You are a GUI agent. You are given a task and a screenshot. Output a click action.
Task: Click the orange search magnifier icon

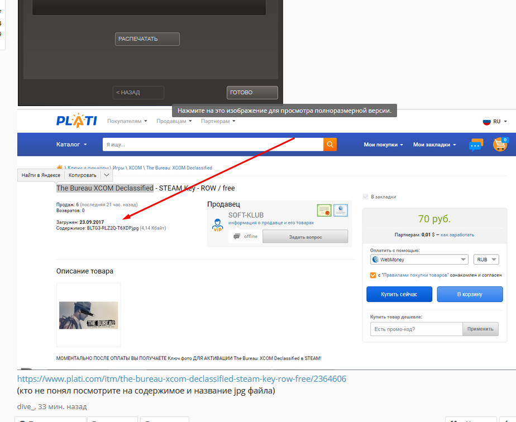point(330,145)
